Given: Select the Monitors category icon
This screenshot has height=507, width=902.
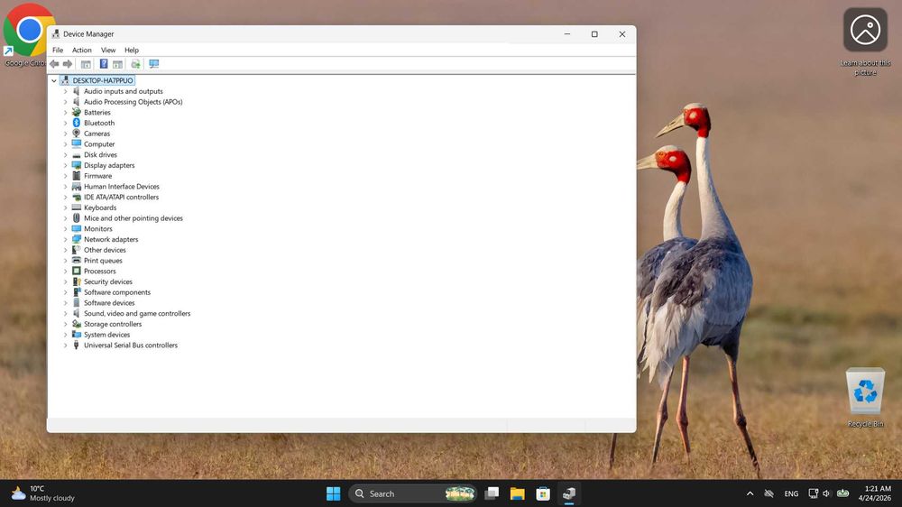Looking at the screenshot, I should click(x=76, y=228).
